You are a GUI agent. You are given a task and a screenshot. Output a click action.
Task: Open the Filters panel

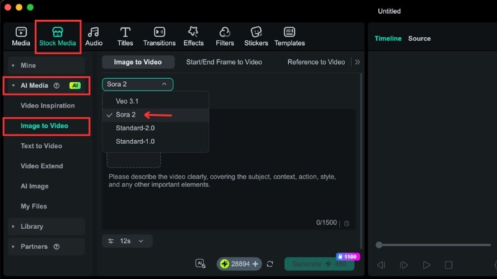(x=225, y=36)
